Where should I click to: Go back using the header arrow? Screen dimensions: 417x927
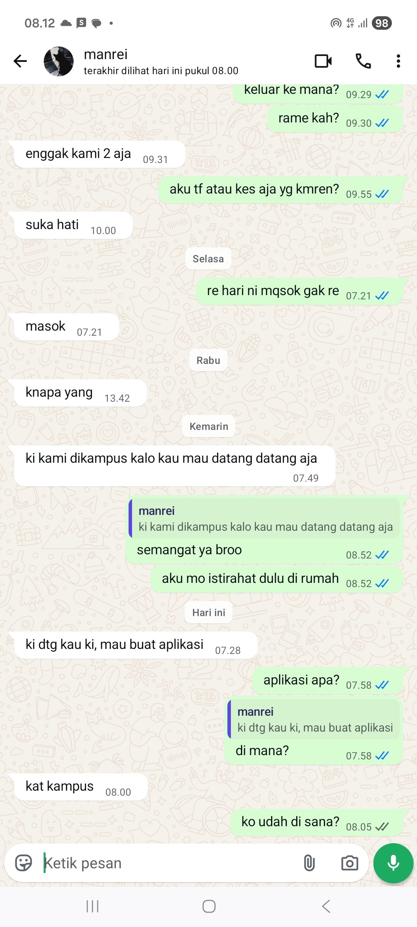20,61
